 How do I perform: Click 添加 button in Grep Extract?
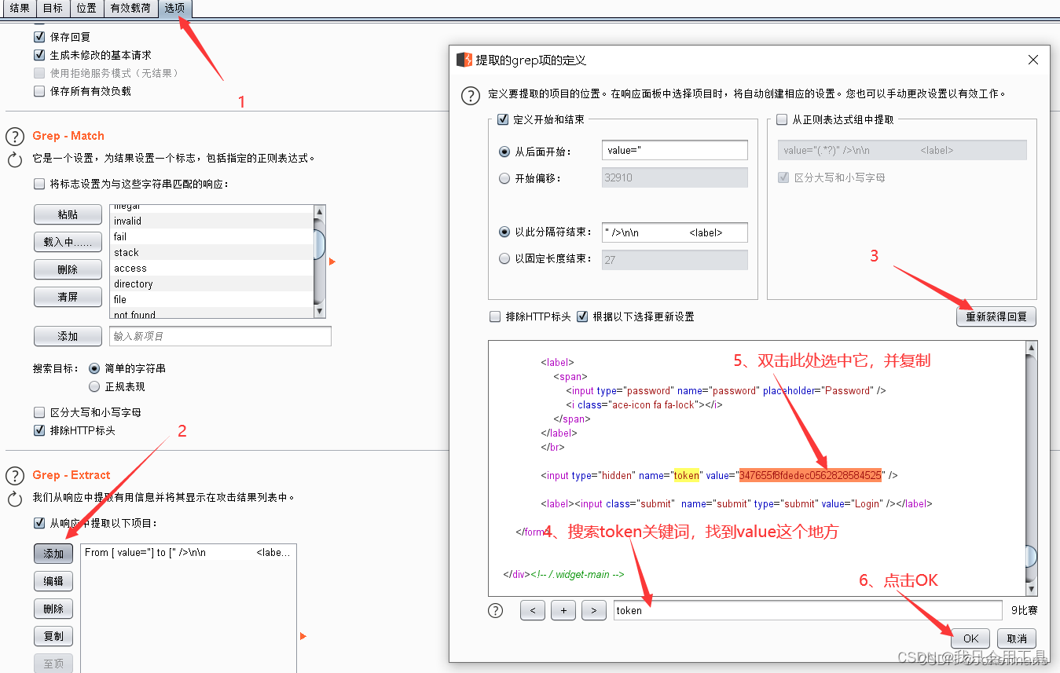coord(53,554)
